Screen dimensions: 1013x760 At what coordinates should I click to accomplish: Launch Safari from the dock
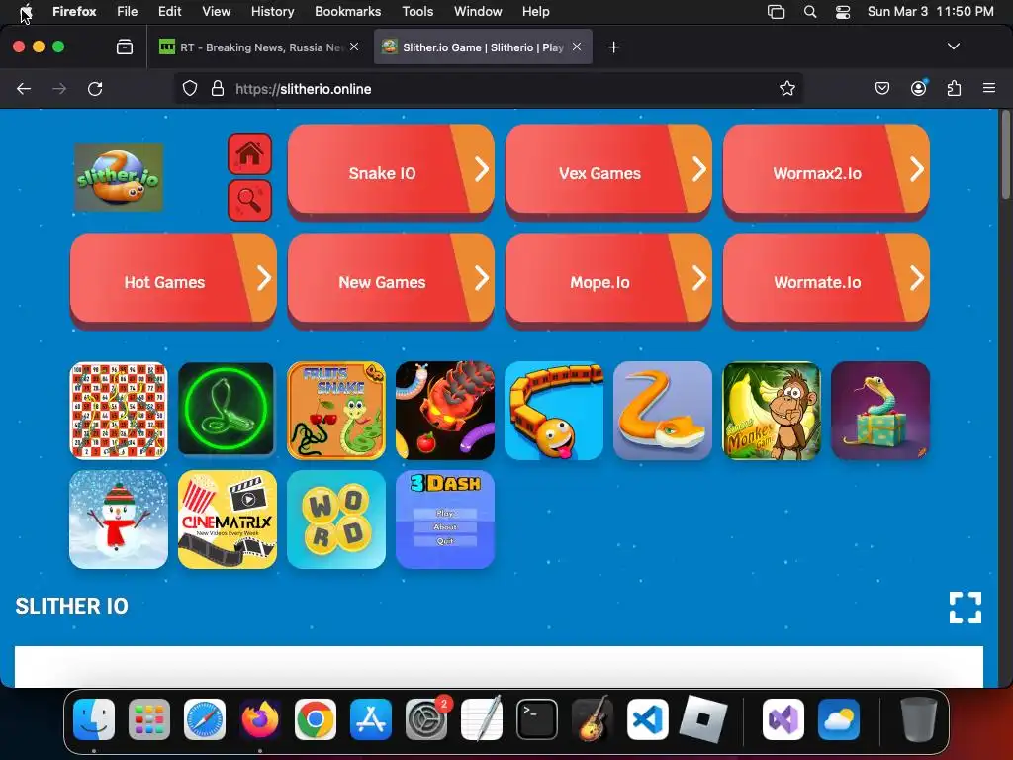click(205, 719)
